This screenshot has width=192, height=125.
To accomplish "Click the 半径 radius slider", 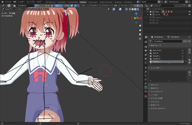I will (x=42, y=6).
